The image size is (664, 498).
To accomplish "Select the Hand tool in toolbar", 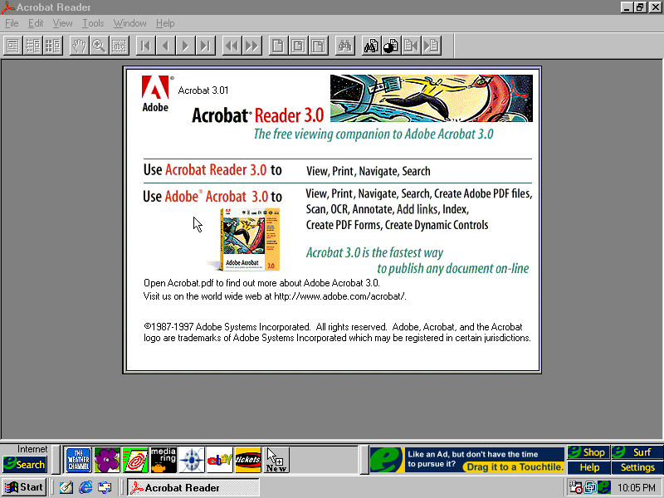I will click(x=79, y=46).
